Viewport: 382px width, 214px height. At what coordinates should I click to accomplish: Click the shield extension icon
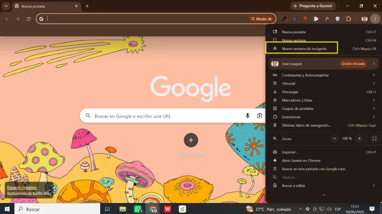point(338,19)
